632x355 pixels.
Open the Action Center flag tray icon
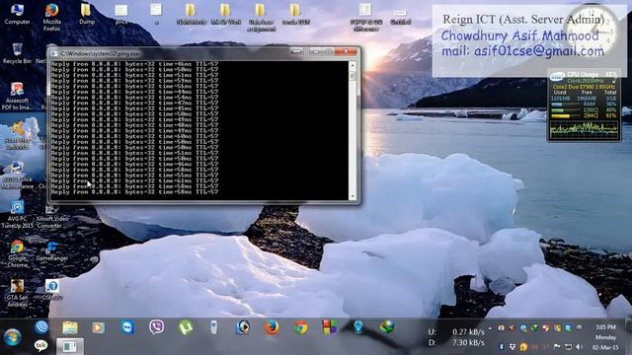tap(557, 346)
